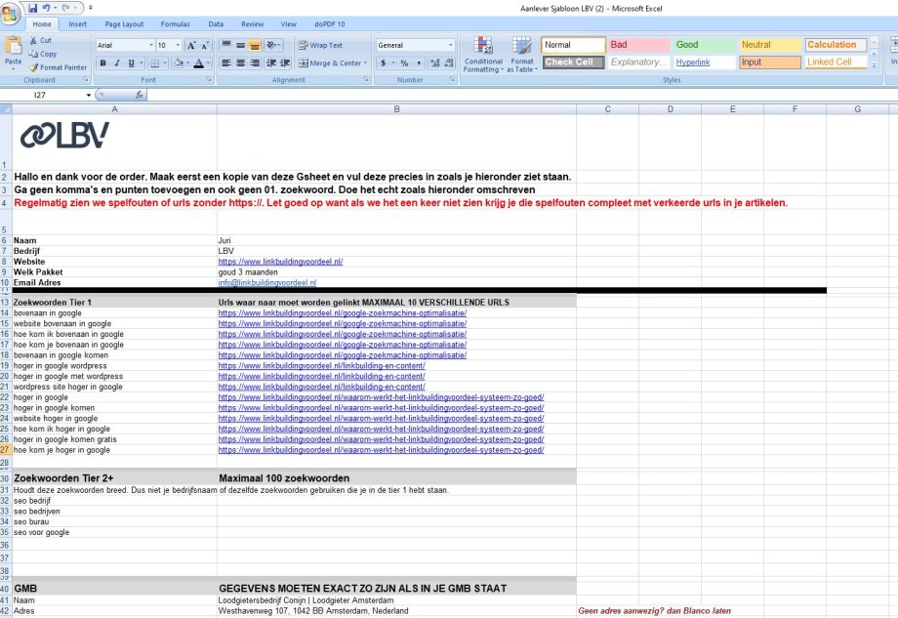Viewport: 898px width, 618px height.
Task: Align text left in the cell
Action: point(226,63)
